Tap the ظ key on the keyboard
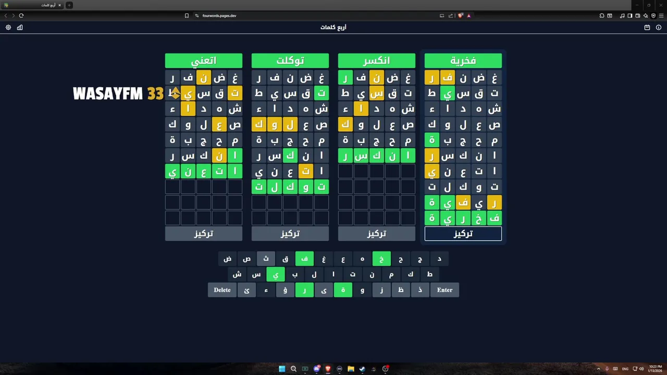Image resolution: width=667 pixels, height=375 pixels. pos(401,290)
